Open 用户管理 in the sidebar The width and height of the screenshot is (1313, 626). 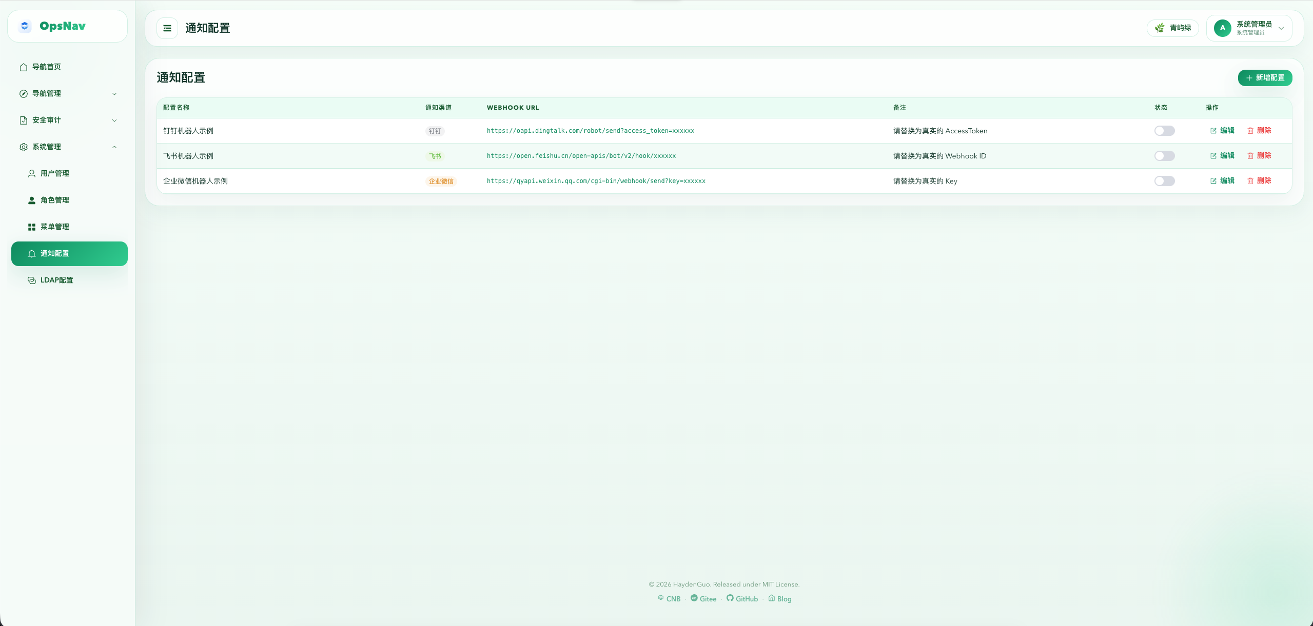[x=54, y=173]
